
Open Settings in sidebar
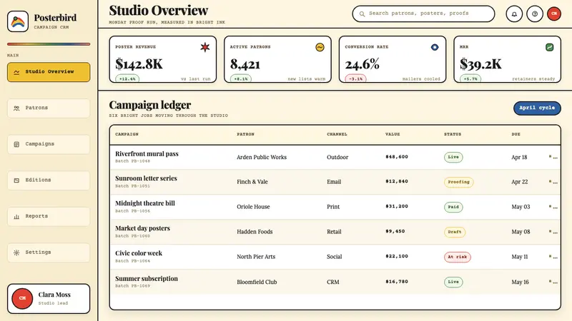point(49,253)
